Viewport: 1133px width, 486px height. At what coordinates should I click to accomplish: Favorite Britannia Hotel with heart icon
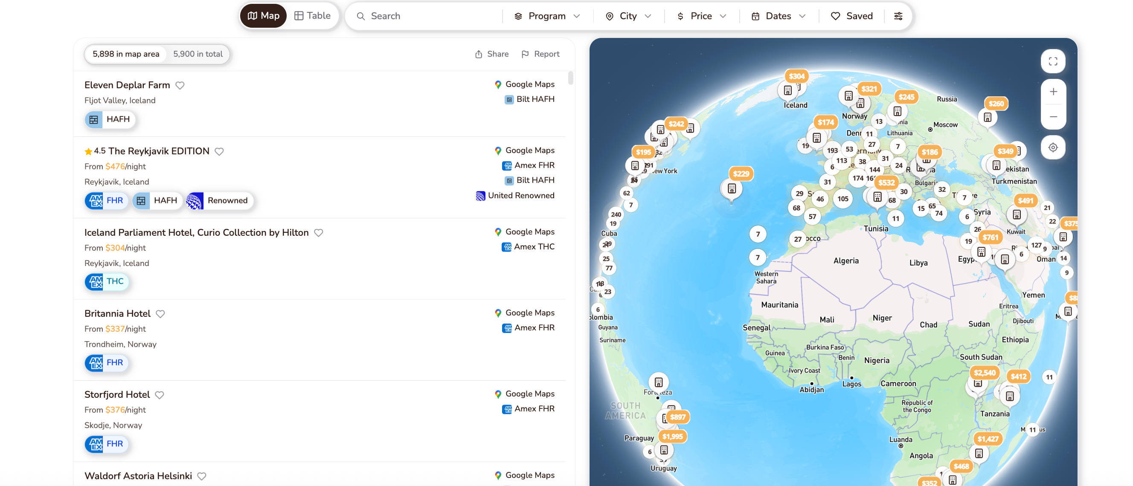tap(160, 314)
